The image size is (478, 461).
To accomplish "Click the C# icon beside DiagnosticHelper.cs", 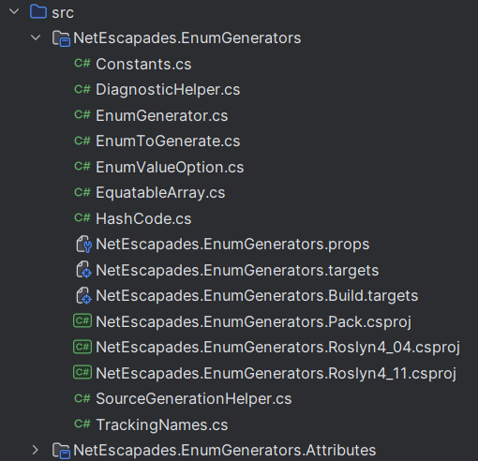I will 82,89.
